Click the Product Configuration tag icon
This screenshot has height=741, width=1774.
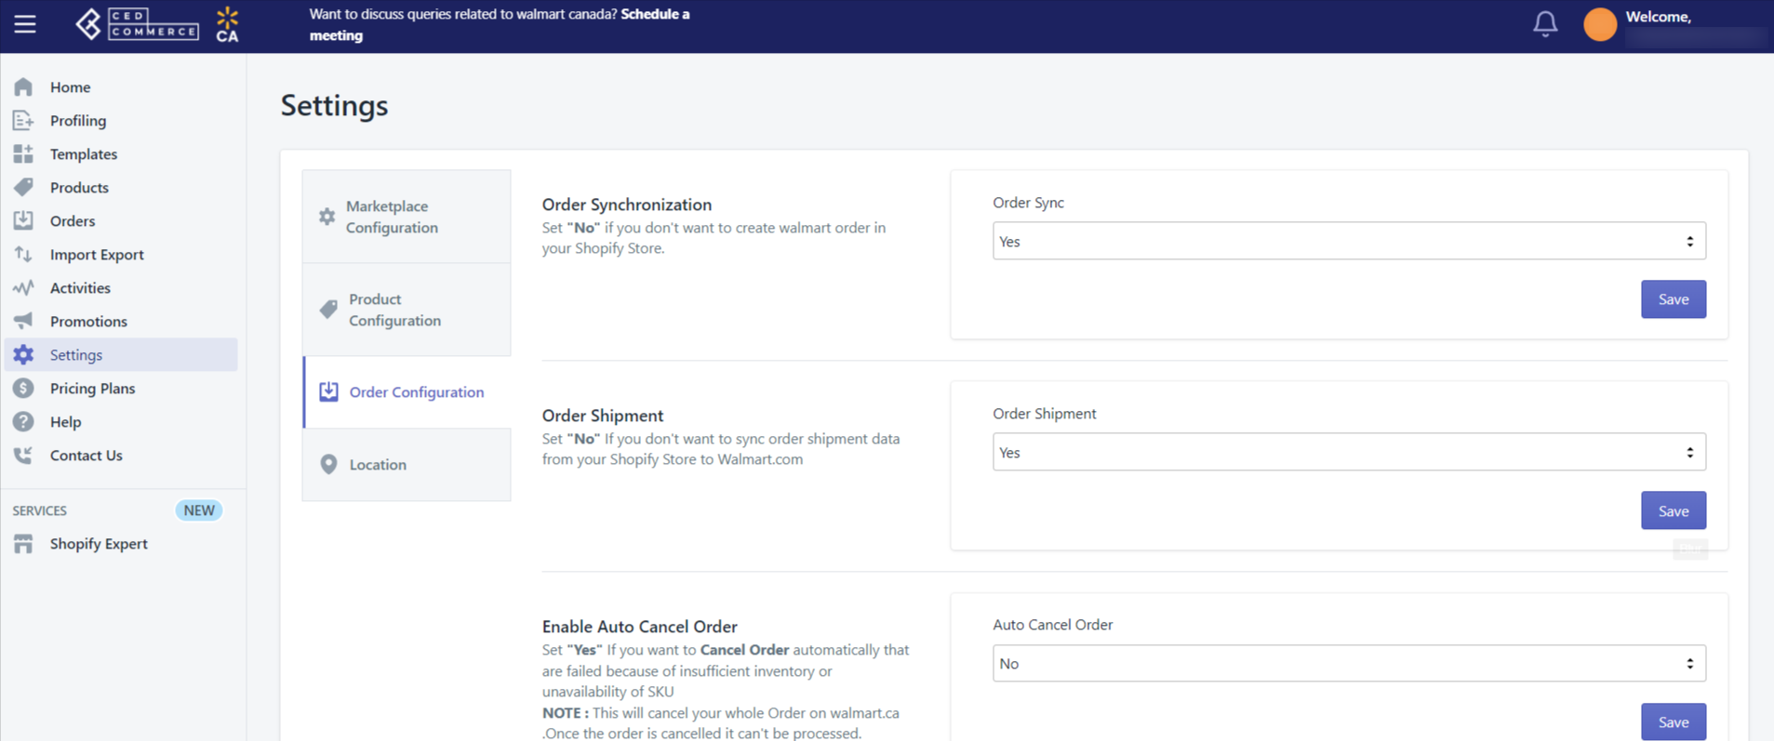(328, 310)
